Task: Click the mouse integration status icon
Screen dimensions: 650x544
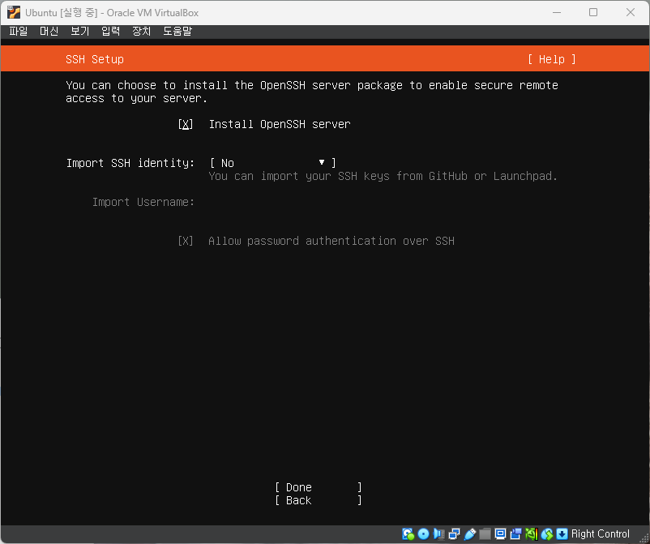Action: click(x=547, y=534)
